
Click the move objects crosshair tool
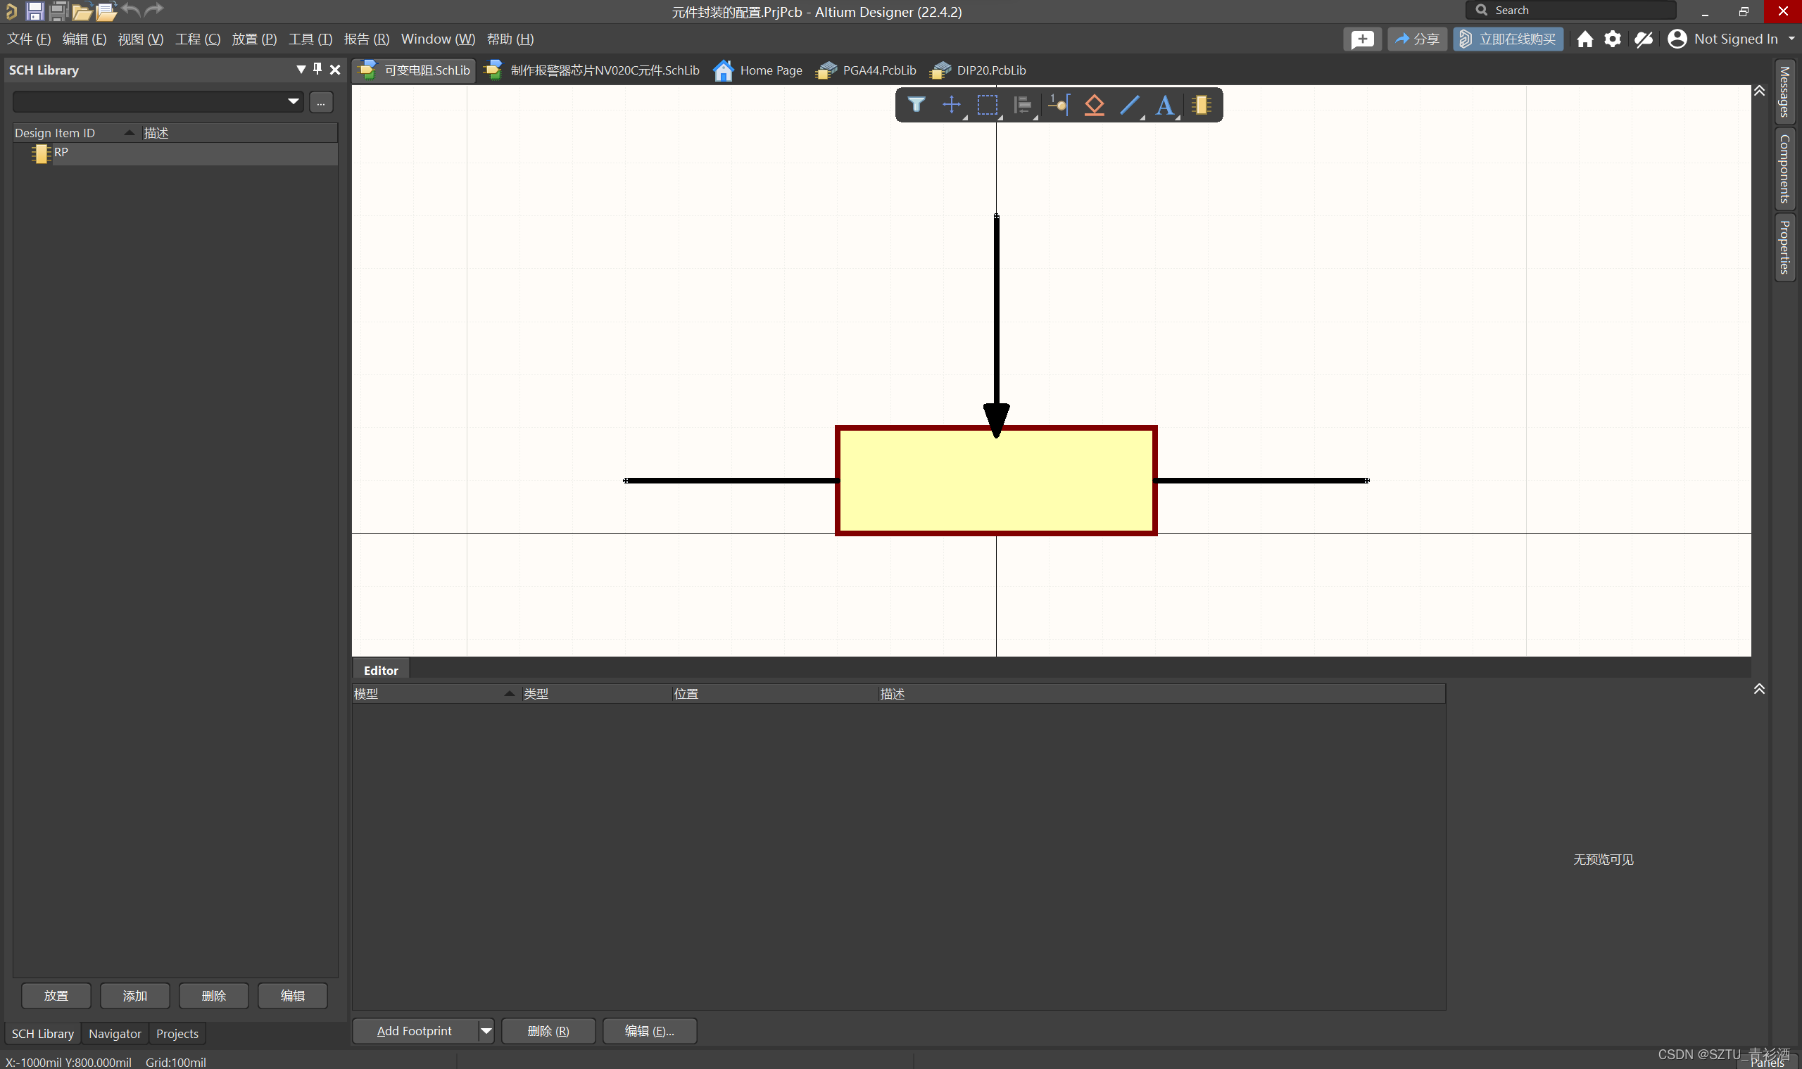tap(951, 105)
